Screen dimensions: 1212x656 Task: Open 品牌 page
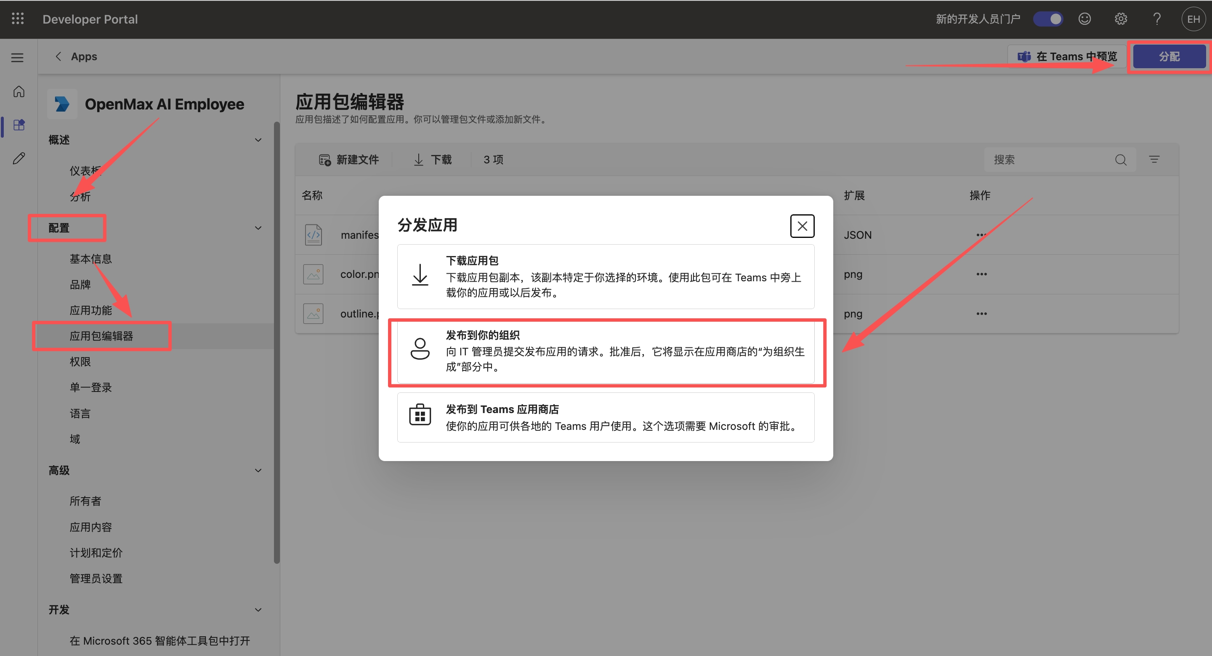tap(80, 285)
